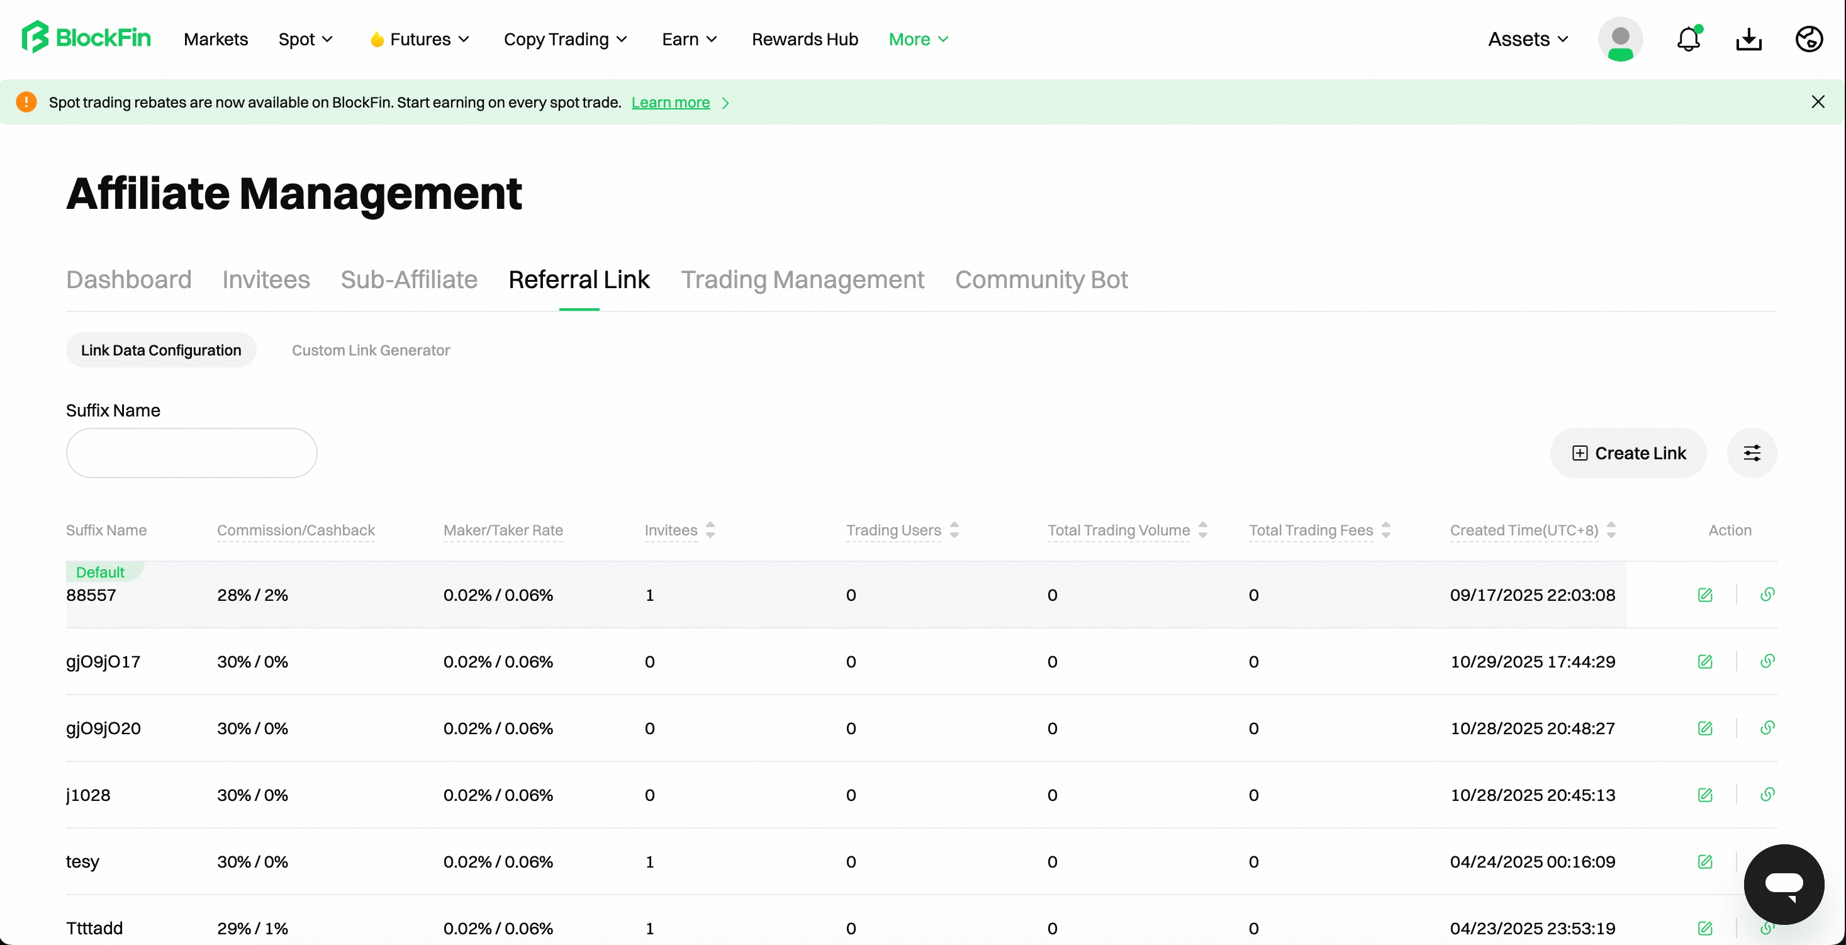Focus the Suffix Name search field

pyautogui.click(x=191, y=453)
